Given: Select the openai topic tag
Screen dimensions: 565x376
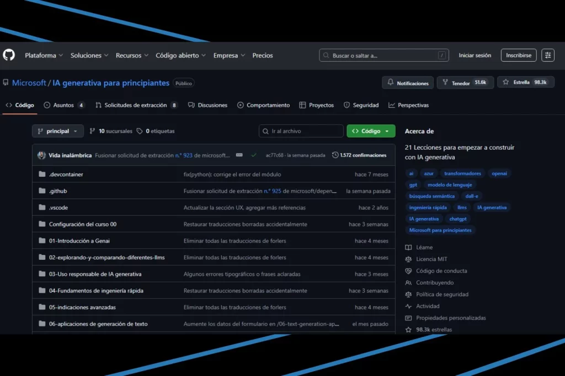Looking at the screenshot, I should (x=499, y=173).
